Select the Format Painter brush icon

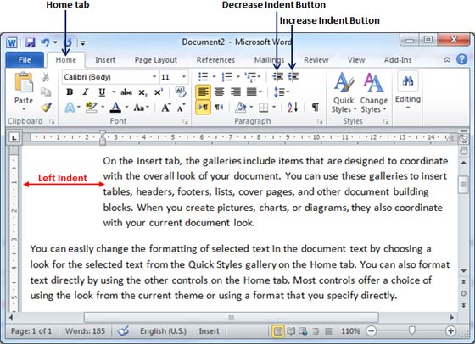tap(46, 107)
